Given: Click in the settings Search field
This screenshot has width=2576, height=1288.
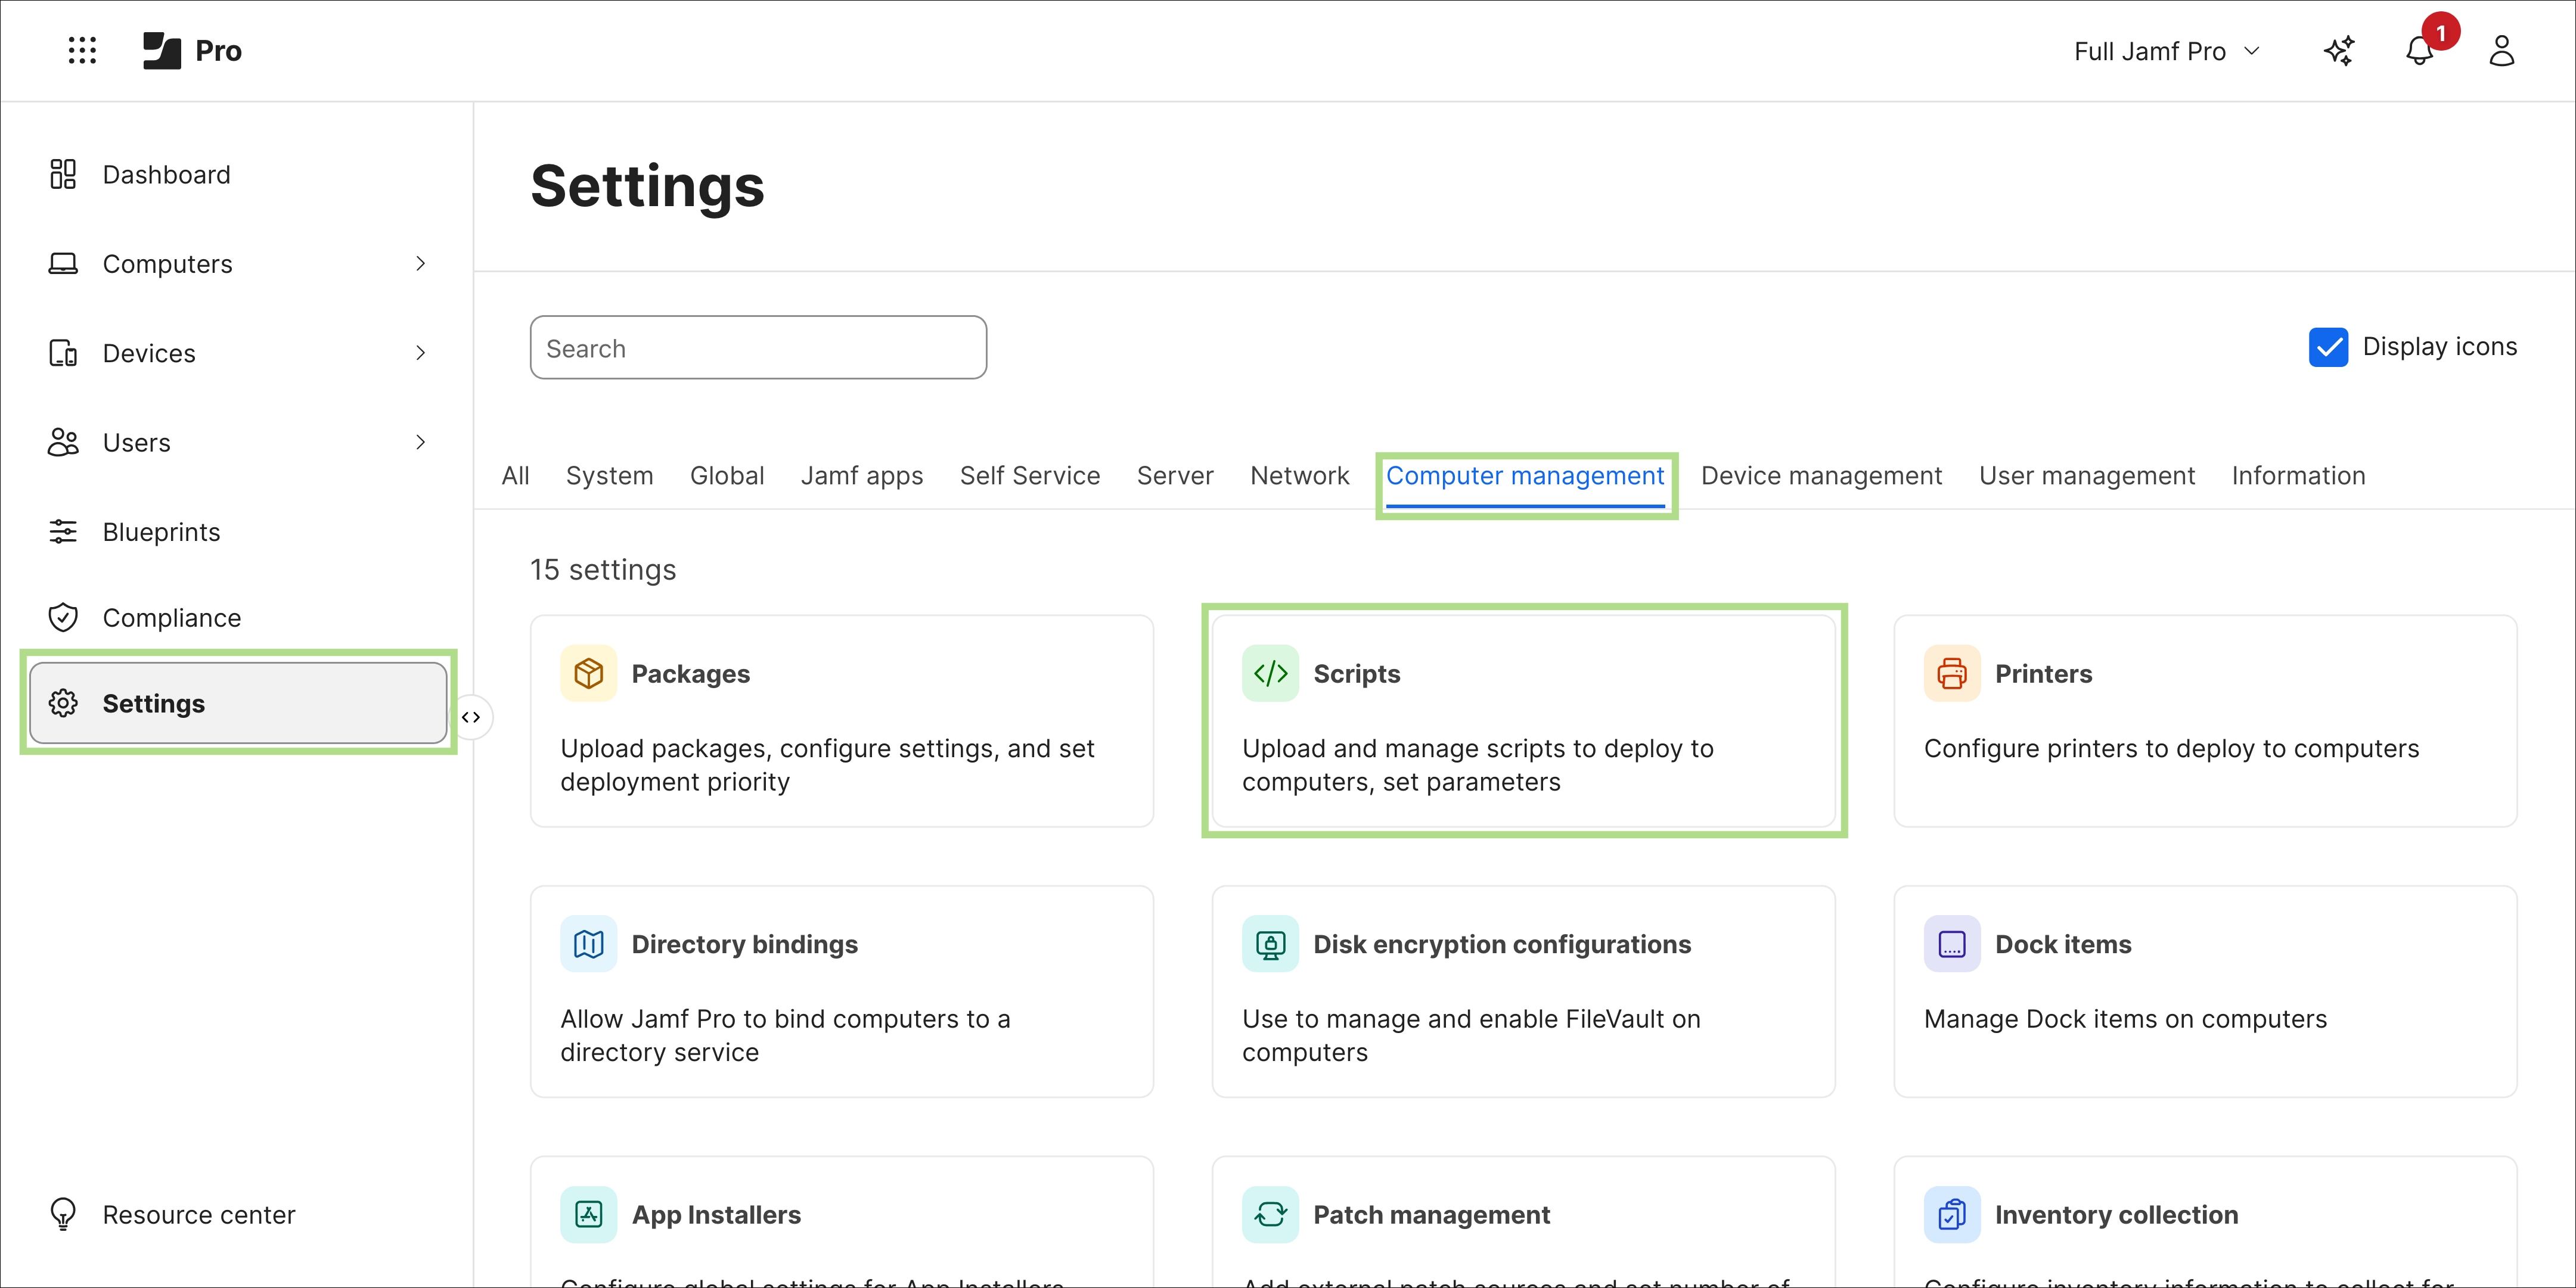Looking at the screenshot, I should pyautogui.click(x=758, y=348).
